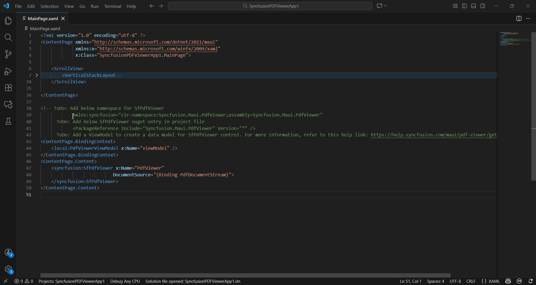Click Projects: SyncfusionPDFViewerApp1 status item
The width and height of the screenshot is (536, 285).
click(71, 281)
